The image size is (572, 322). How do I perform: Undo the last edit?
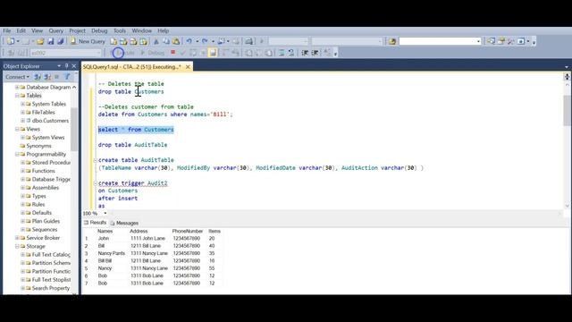pyautogui.click(x=189, y=41)
